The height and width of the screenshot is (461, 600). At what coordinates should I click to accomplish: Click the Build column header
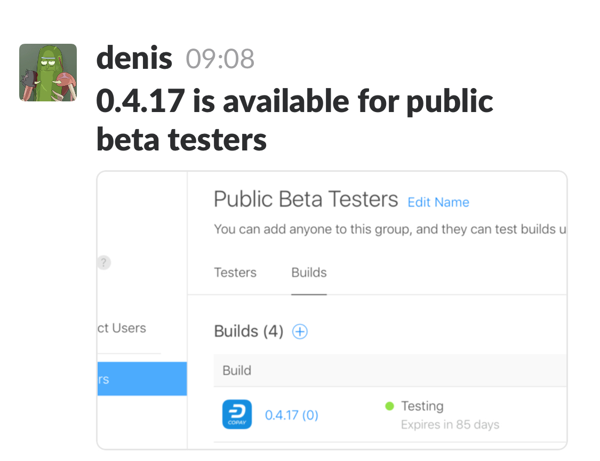pyautogui.click(x=237, y=371)
